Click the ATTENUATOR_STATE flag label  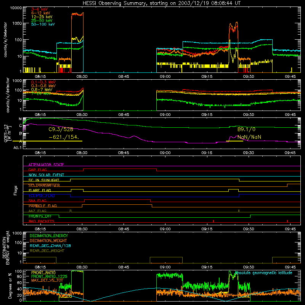coord(46,165)
